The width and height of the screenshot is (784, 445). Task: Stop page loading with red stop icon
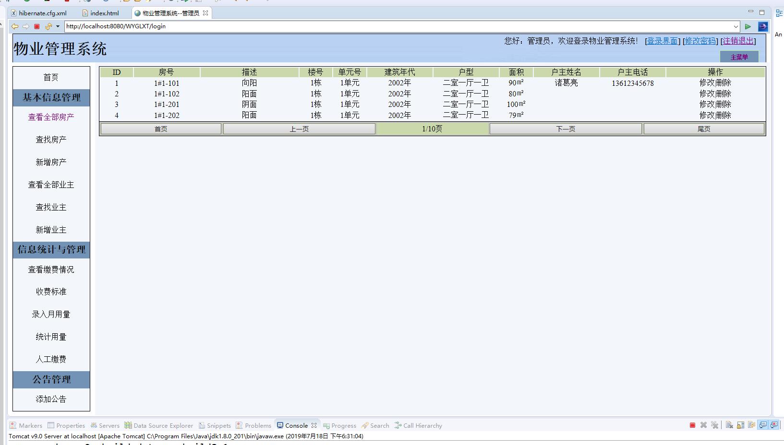pyautogui.click(x=36, y=26)
